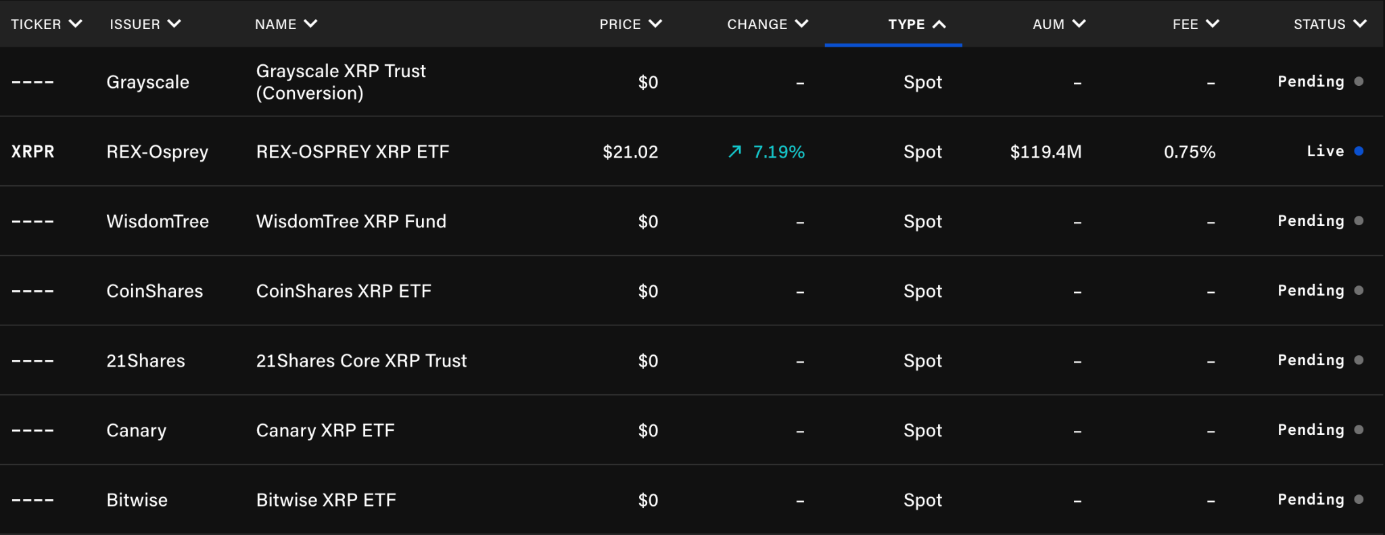Sort the table by Status column

pyautogui.click(x=1330, y=24)
